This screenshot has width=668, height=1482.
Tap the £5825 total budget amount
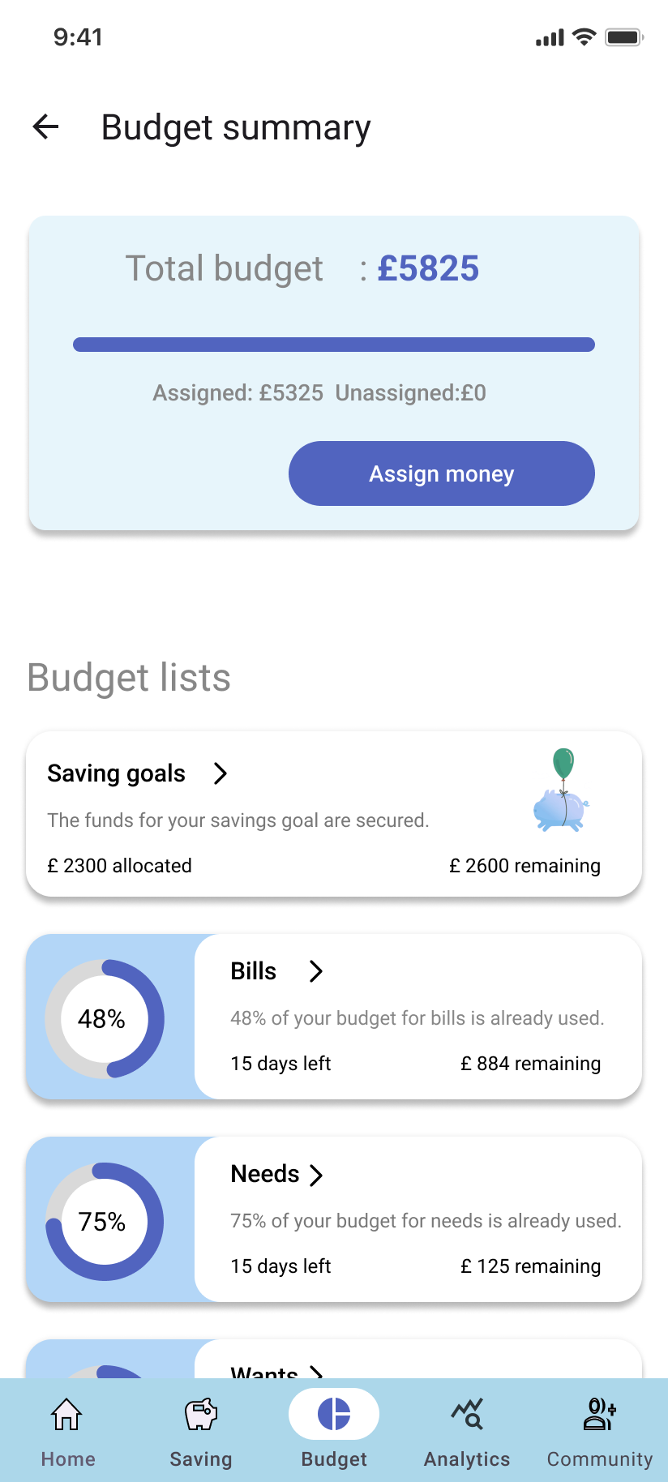point(428,268)
